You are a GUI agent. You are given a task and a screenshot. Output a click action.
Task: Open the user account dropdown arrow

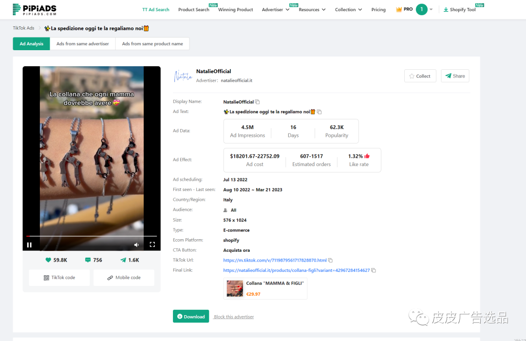tap(431, 10)
